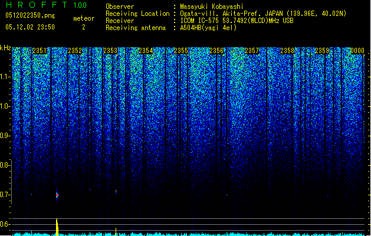This screenshot has height=236, width=371.
Task: Click the 2355 time marker
Action: 181,51
